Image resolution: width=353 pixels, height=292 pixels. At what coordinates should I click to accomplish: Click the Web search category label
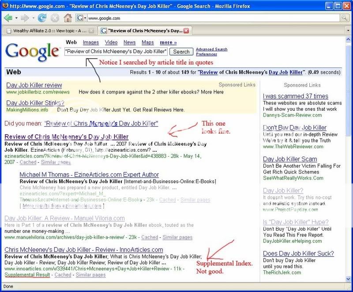coord(71,42)
